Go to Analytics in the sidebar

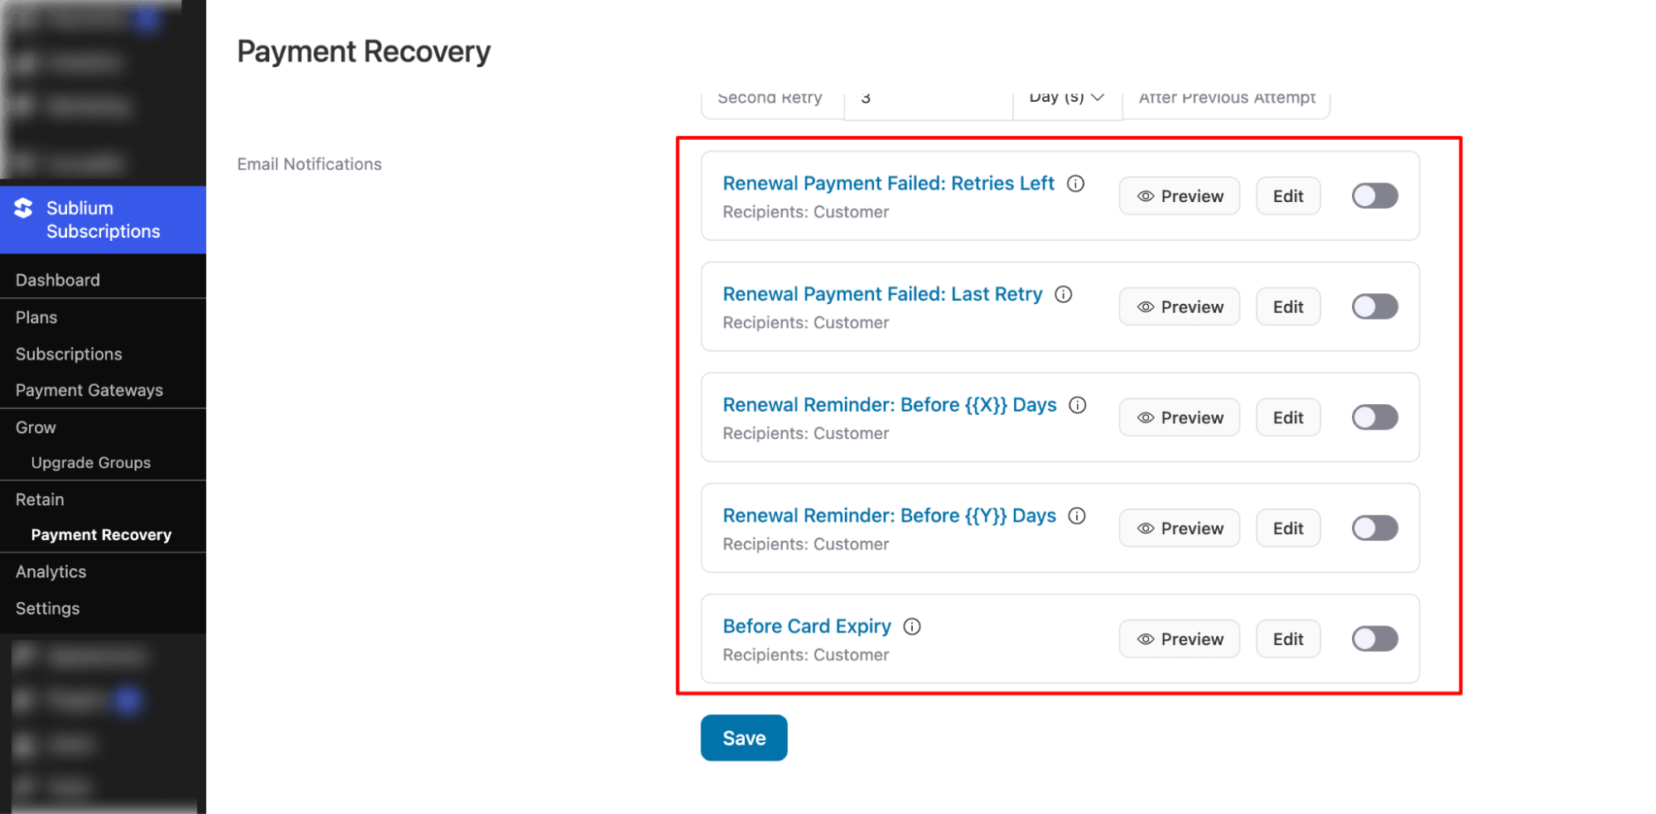[50, 571]
